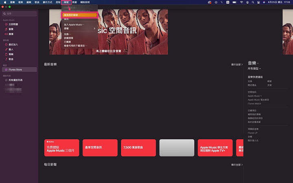Image resolution: width=293 pixels, height=183 pixels.
Task: Open the 7,500 萬首歌曲 promo card
Action: click(x=138, y=148)
